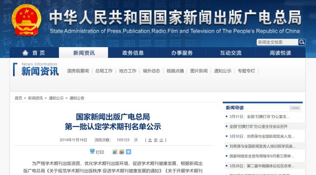The image size is (316, 175).
Task: Go to 境外动态 subsection
Action: (151, 71)
